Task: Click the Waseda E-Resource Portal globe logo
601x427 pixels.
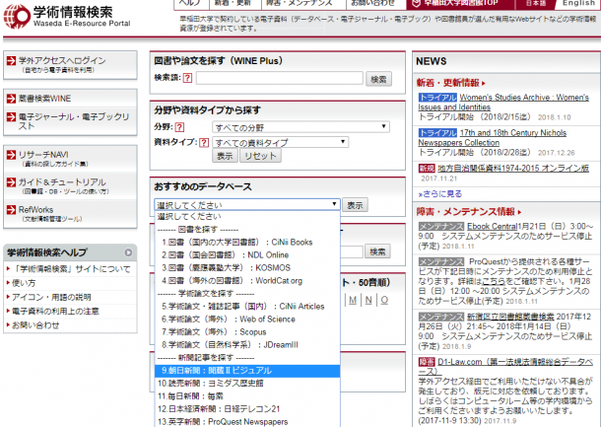Action: [x=17, y=16]
